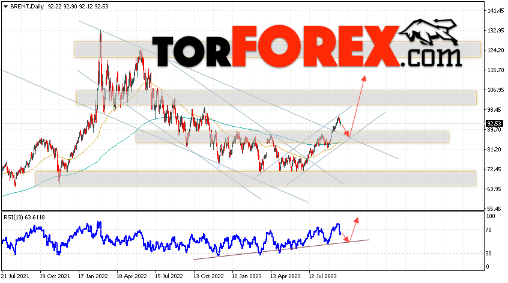Select the RSI scale value 70
Screen dimensions: 508x283
(x=489, y=230)
